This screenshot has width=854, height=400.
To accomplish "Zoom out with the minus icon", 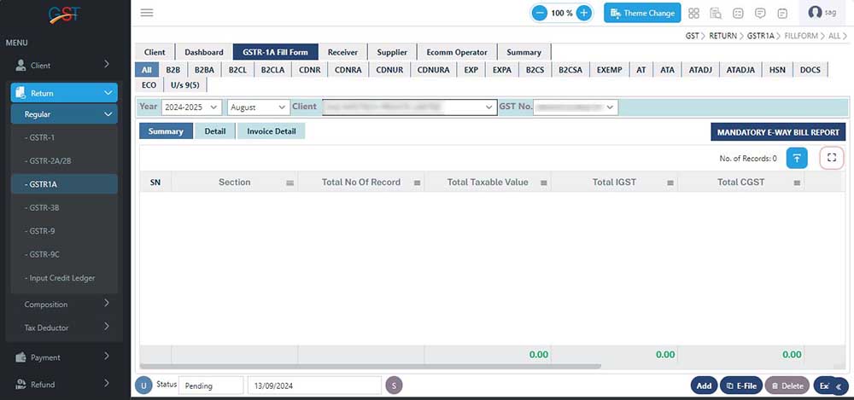I will pos(539,13).
